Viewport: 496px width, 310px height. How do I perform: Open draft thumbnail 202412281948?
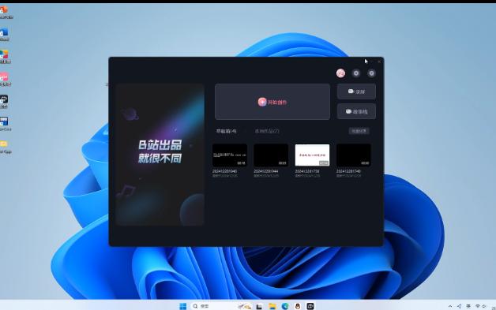click(x=230, y=155)
